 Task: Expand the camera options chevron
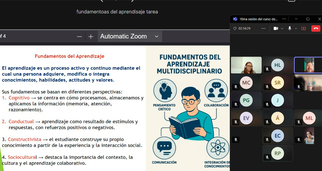282,28
